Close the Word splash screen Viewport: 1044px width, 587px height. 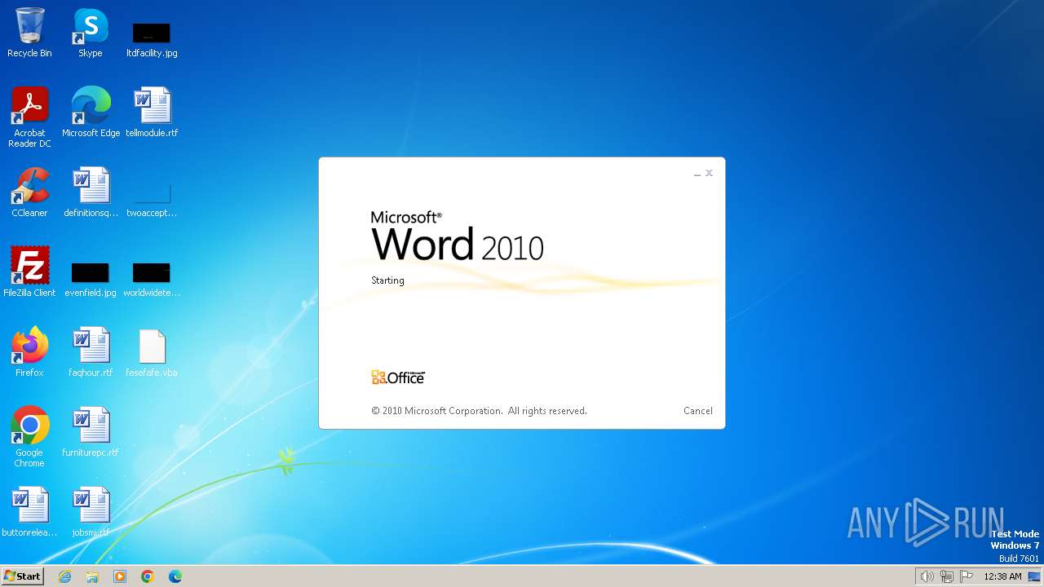pos(709,173)
